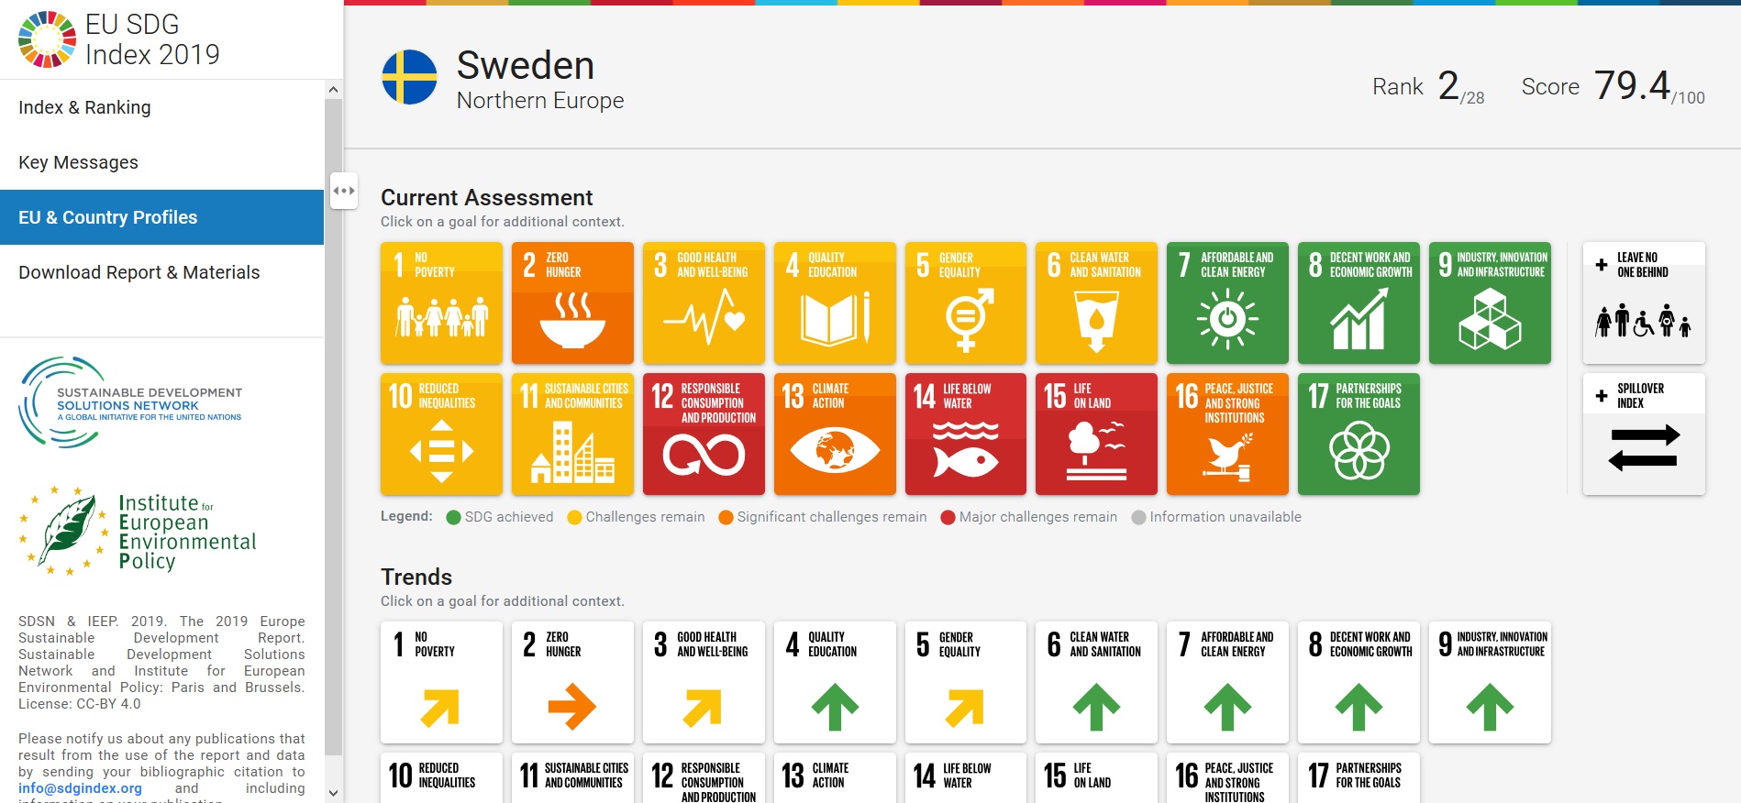Select Life Below Water assessment tile
This screenshot has height=803, width=1741.
(966, 434)
